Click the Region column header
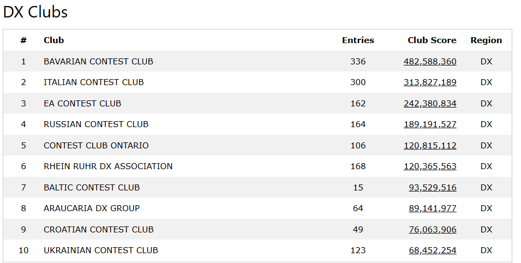The image size is (521, 263). coord(486,40)
